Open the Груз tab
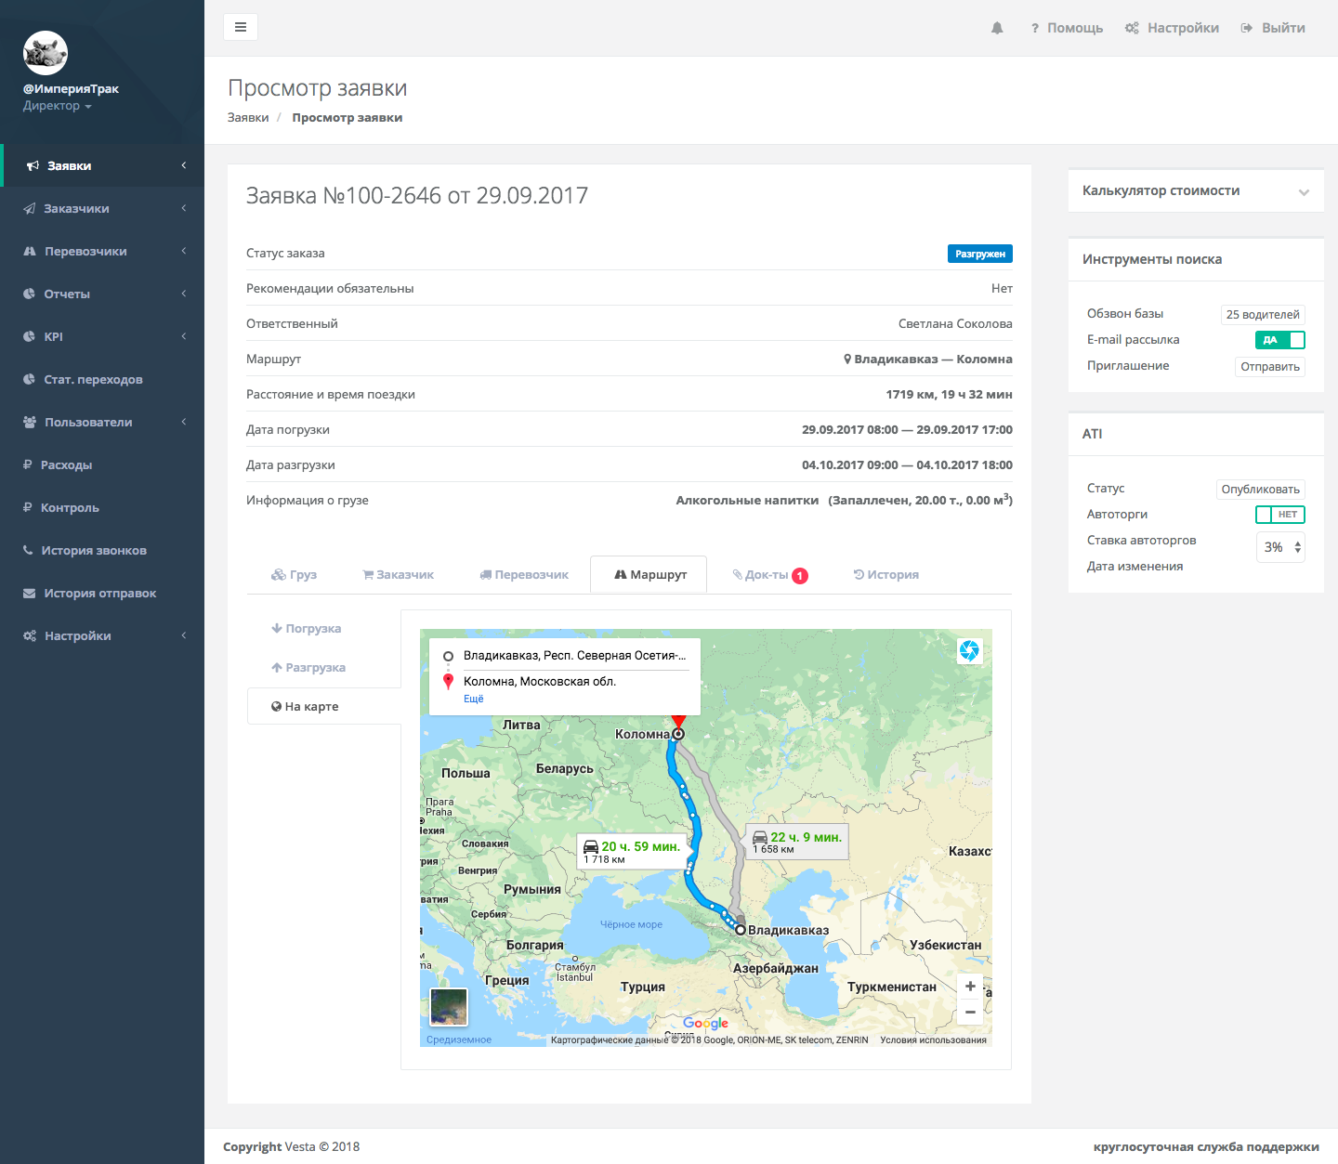1338x1164 pixels. [295, 575]
